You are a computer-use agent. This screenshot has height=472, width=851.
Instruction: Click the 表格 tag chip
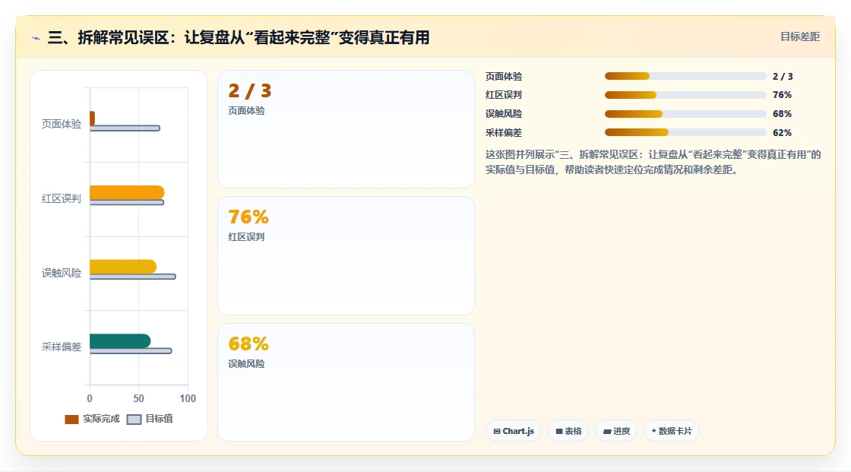coord(568,431)
